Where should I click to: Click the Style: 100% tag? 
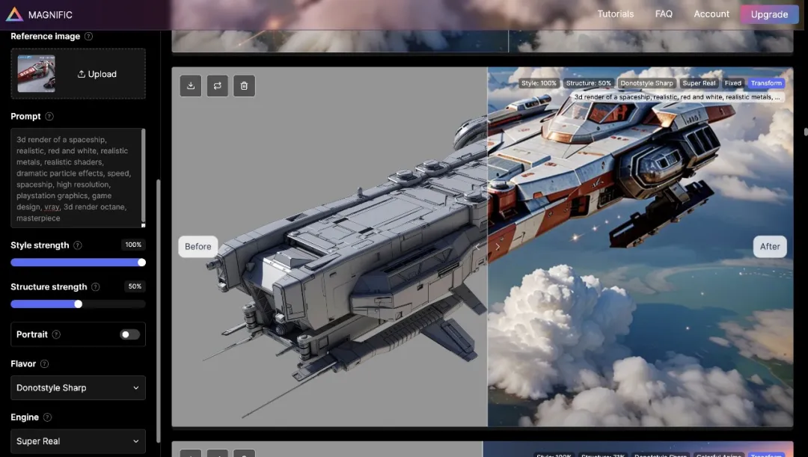[x=539, y=83]
